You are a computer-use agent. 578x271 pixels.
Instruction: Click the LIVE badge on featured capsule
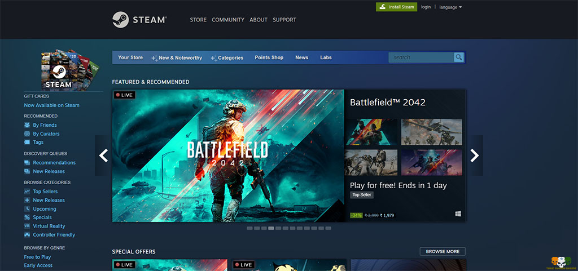click(124, 95)
